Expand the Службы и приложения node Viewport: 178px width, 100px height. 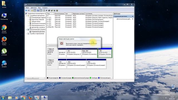(26, 34)
